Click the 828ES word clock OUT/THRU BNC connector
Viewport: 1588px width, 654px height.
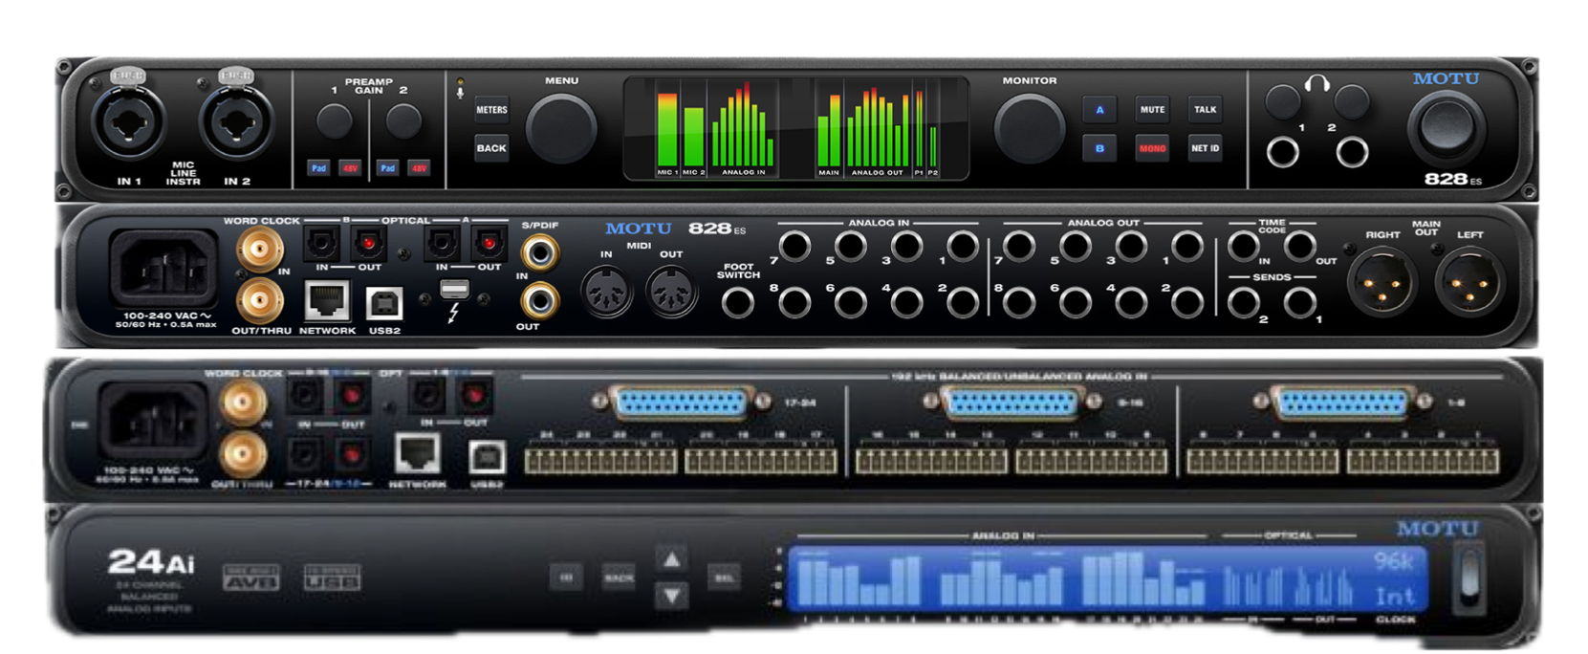point(258,301)
